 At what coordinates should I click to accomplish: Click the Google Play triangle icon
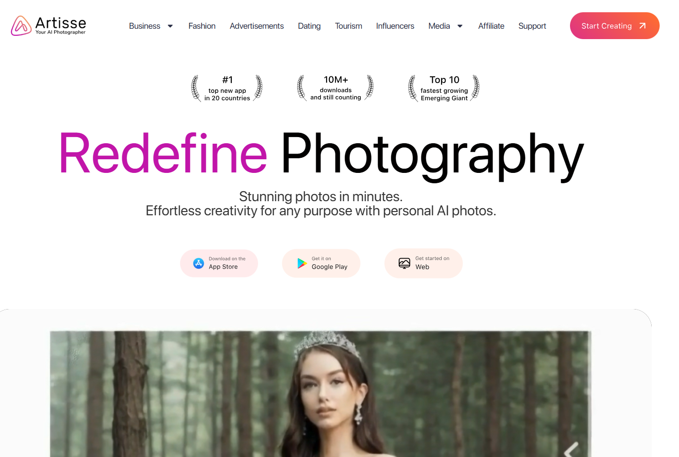point(302,263)
